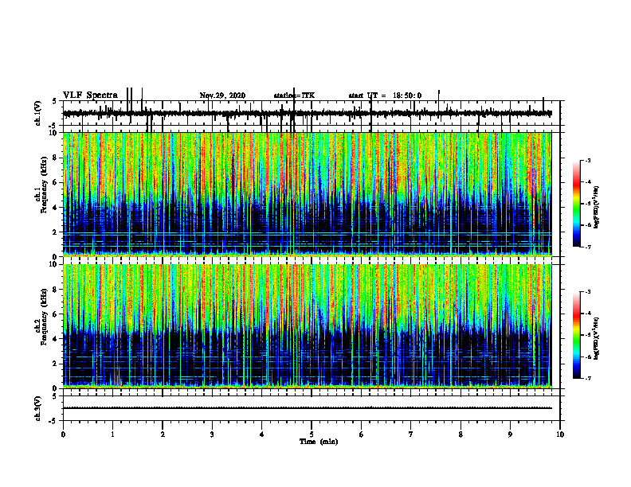Viewport: 631px width, 487px height.
Task: Click time axis tick label "2"
Action: (163, 434)
